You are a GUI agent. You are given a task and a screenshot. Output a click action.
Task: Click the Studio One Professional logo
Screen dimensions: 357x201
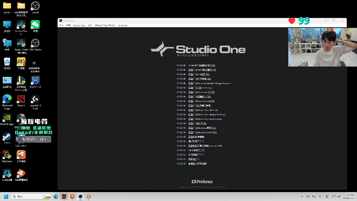[x=198, y=49]
